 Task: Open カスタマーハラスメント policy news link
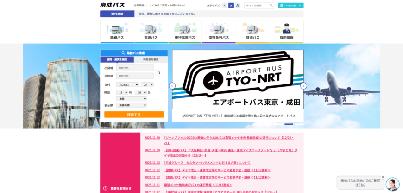(207, 163)
